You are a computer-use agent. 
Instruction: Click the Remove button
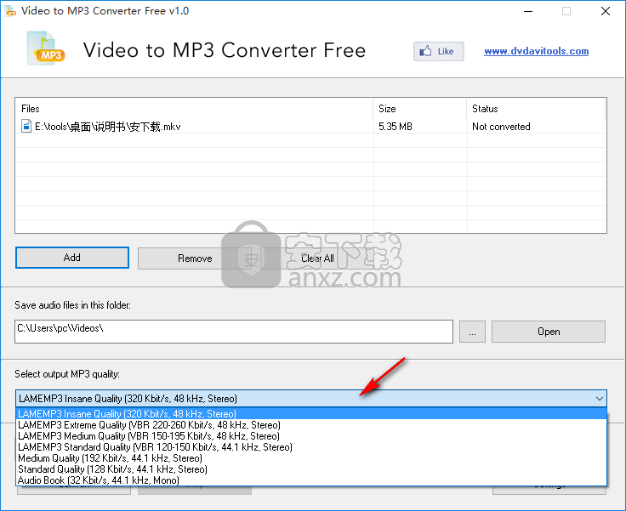coord(195,258)
